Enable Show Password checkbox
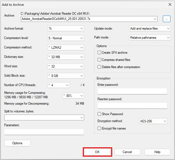The width and height of the screenshot is (175, 160). coord(99,114)
